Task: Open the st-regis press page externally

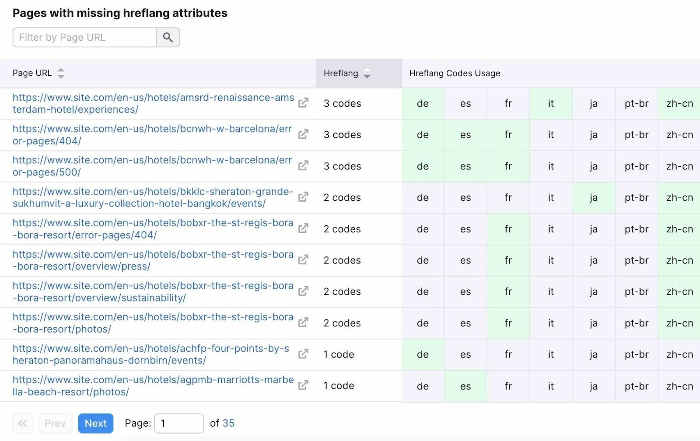Action: pos(303,260)
